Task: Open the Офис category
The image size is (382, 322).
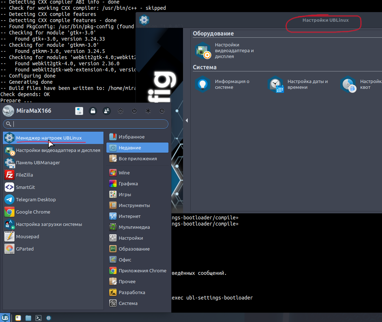Action: click(x=137, y=260)
